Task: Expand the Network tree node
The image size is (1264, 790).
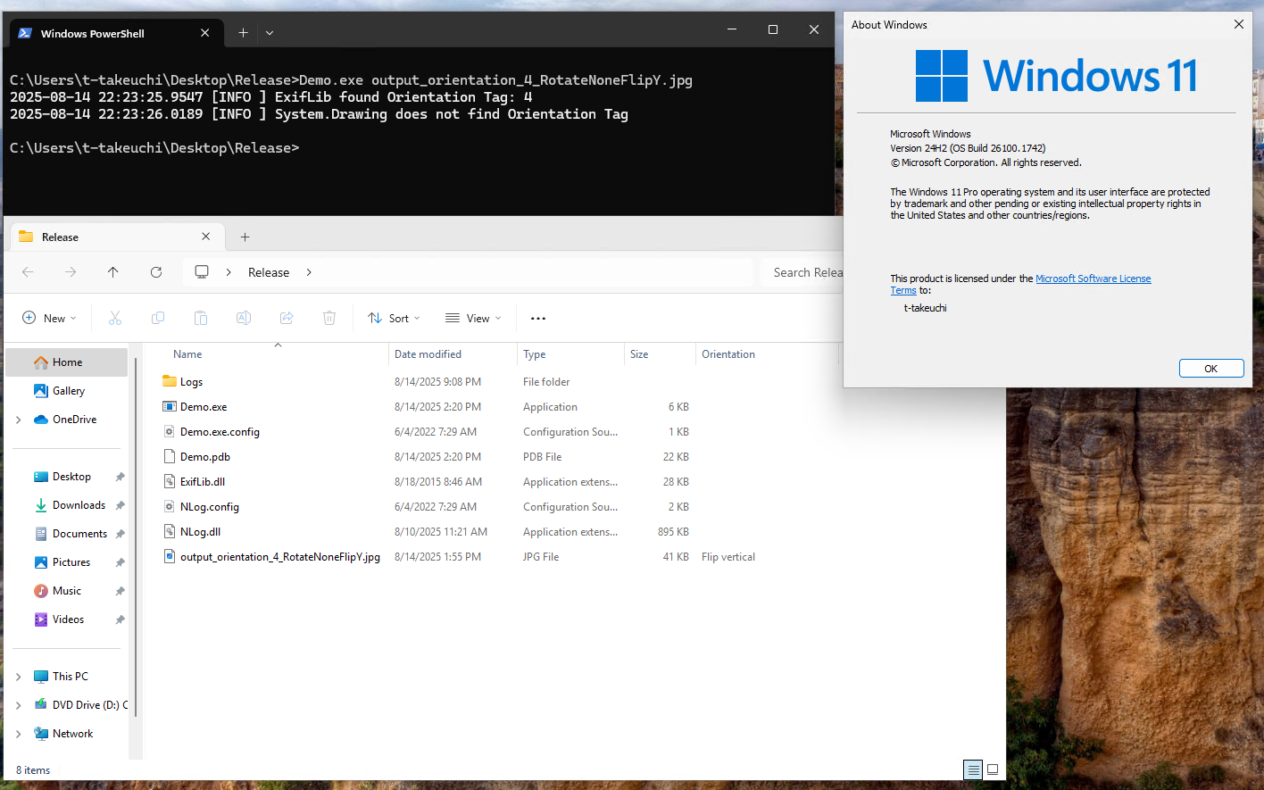Action: 19,734
